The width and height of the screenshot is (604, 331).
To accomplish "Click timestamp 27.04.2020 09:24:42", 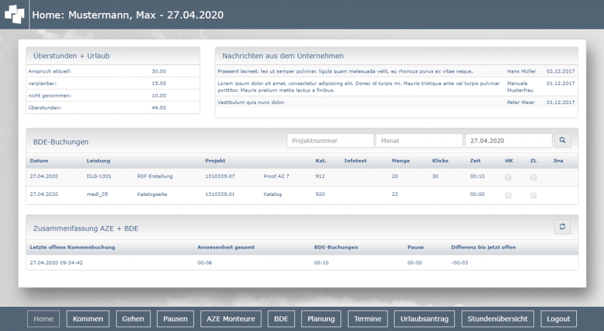I will pyautogui.click(x=56, y=263).
